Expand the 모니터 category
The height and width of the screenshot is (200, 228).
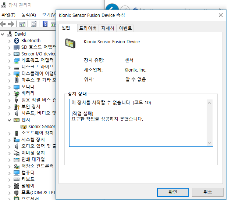pyautogui.click(x=10, y=87)
